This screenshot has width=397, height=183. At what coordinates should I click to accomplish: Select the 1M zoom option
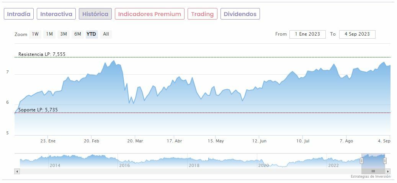[49, 34]
